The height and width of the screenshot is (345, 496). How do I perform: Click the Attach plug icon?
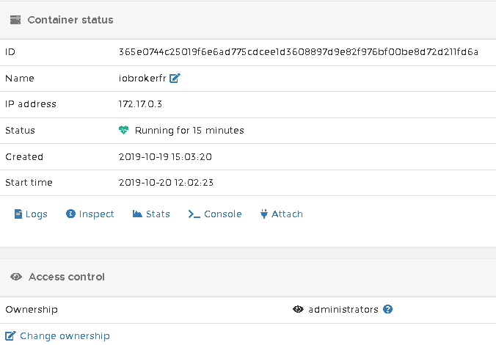264,214
